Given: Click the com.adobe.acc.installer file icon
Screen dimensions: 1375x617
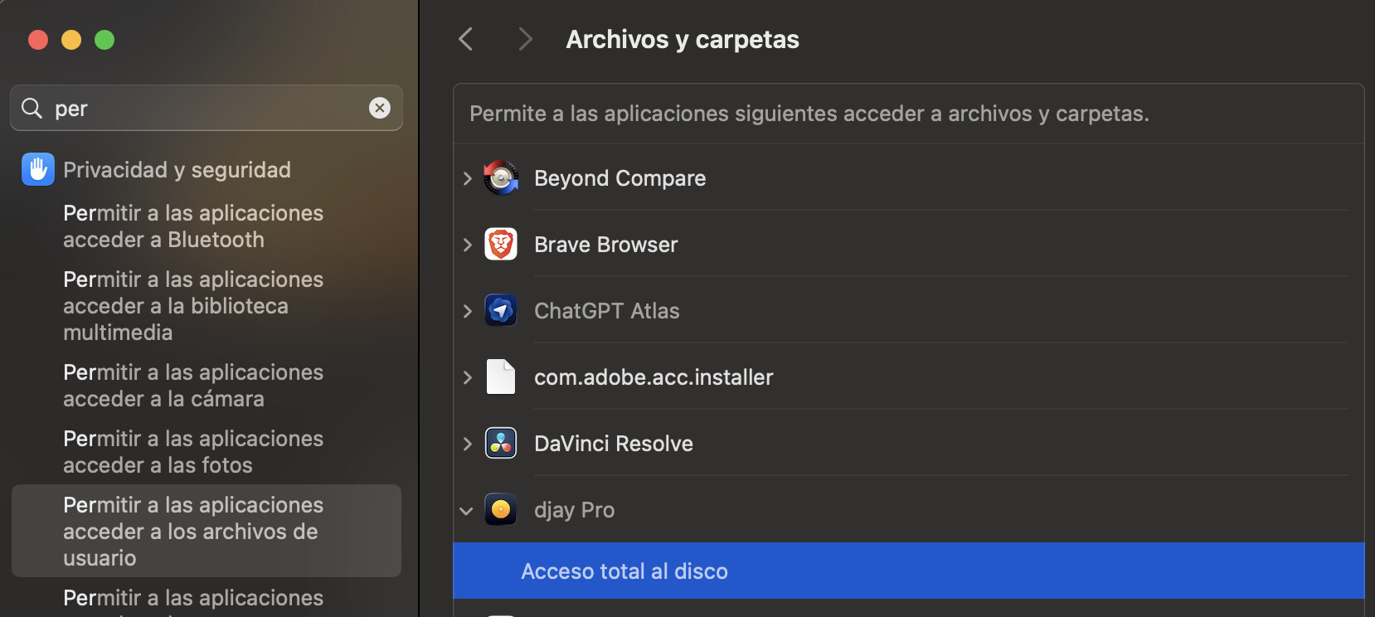Looking at the screenshot, I should point(501,377).
